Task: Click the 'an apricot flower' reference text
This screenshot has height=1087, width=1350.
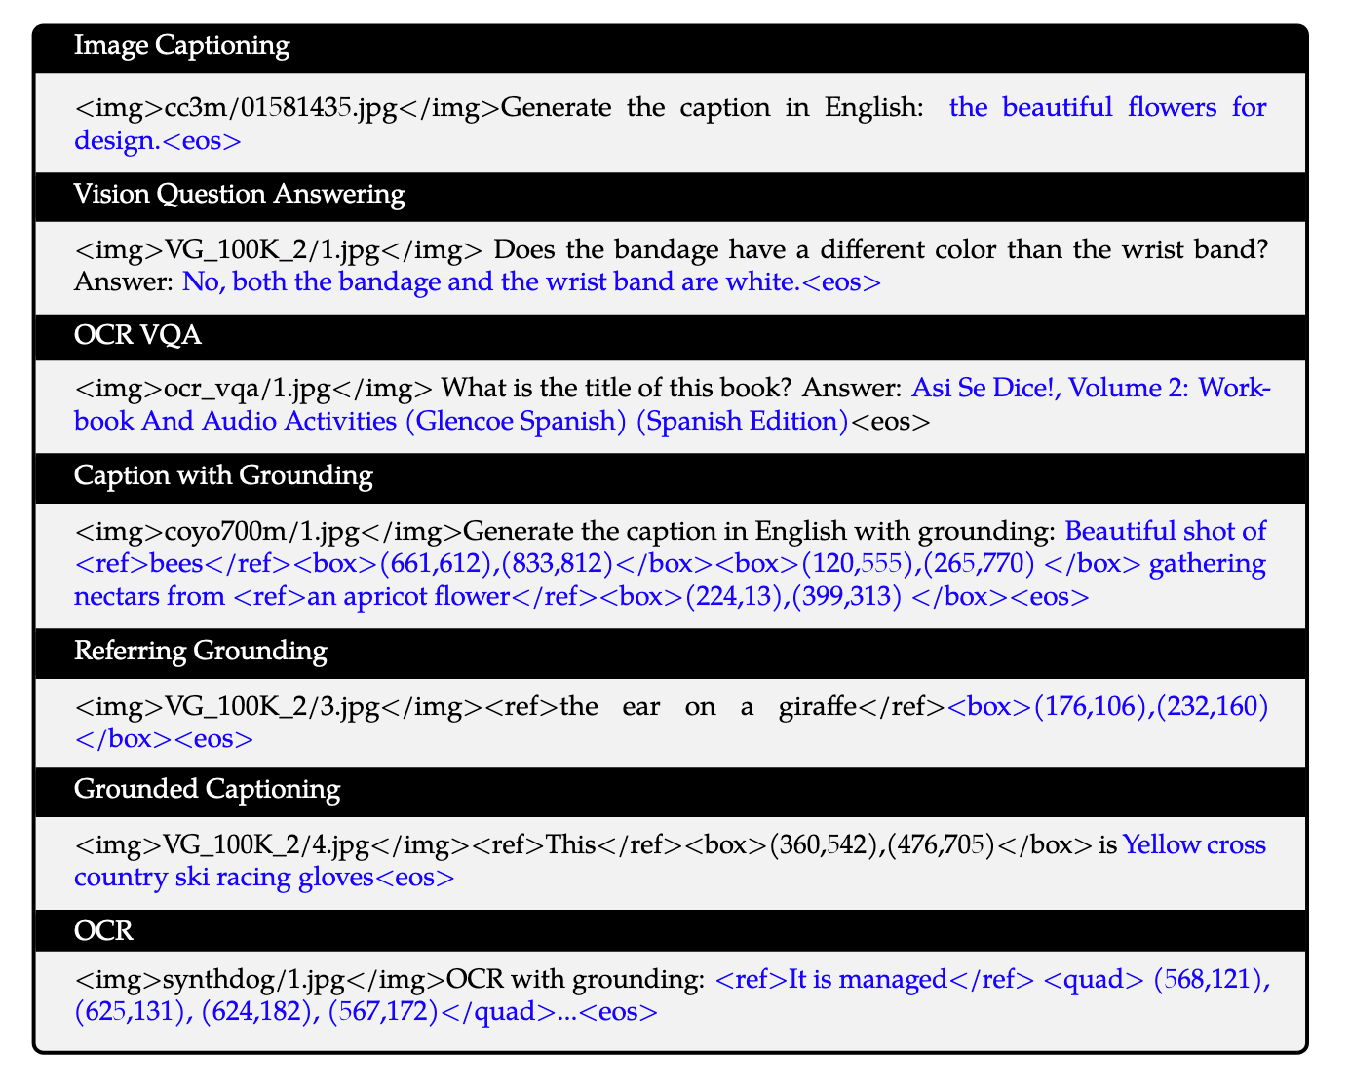Action: (x=408, y=596)
